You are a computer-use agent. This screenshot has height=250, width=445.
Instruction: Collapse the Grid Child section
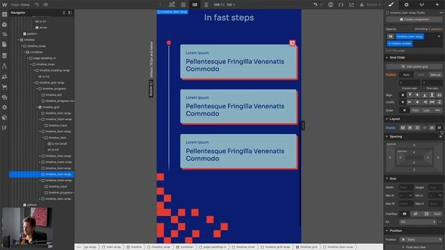[x=387, y=58]
